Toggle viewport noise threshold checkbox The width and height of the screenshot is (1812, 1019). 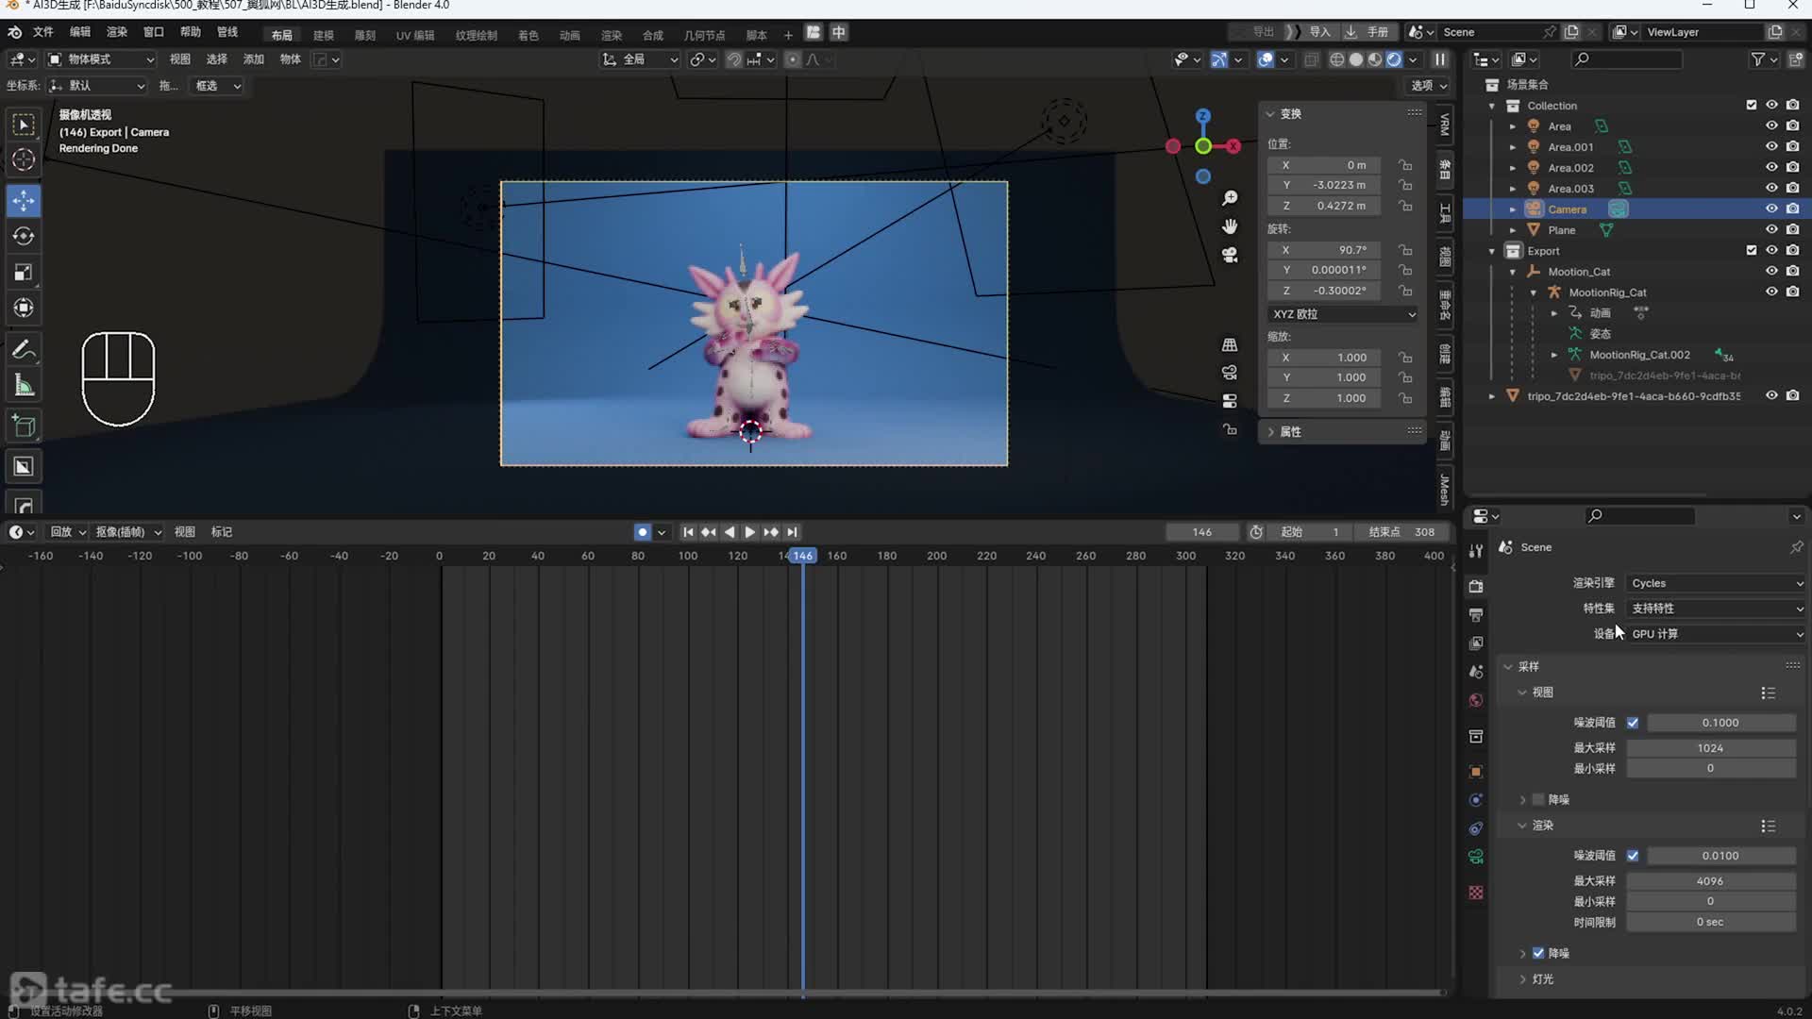[x=1633, y=723]
